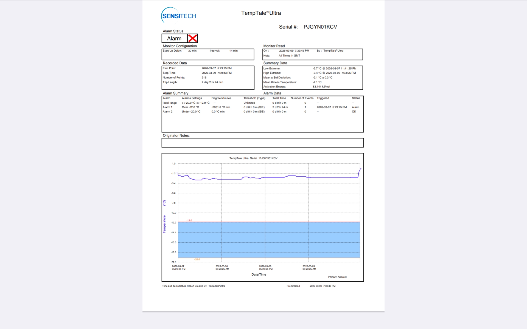The width and height of the screenshot is (527, 329).
Task: Click the Start Up Delay 30 min value
Action: point(192,51)
